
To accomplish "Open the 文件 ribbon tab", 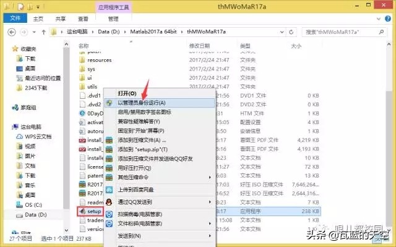I will point(15,18).
